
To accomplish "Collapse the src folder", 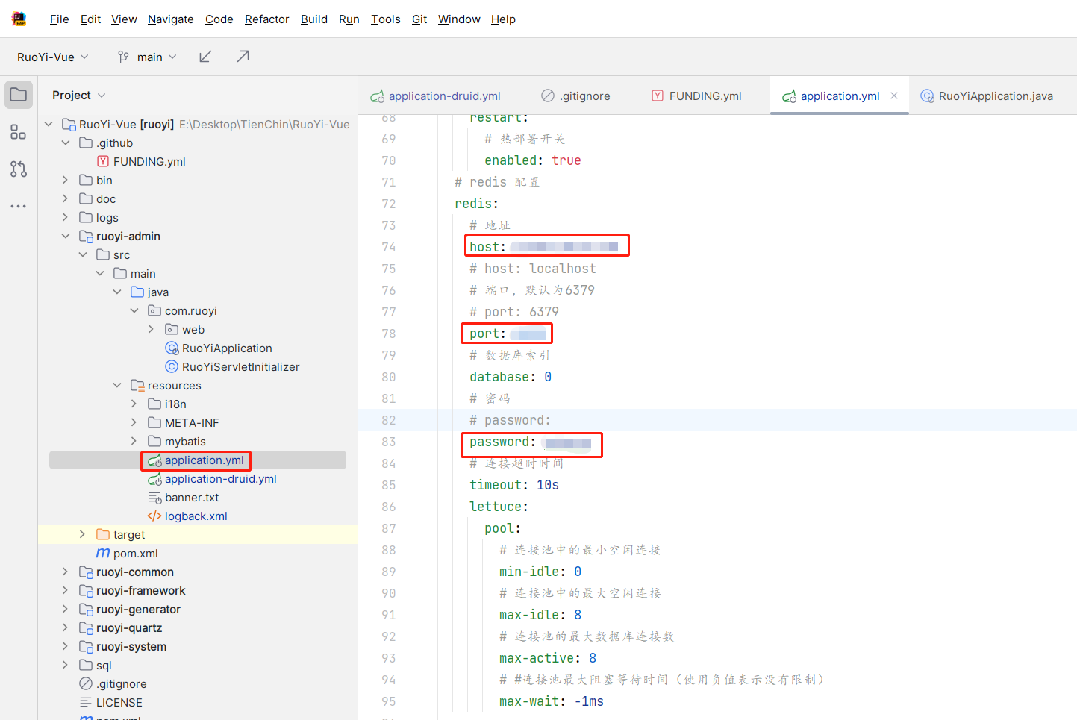I will (x=83, y=254).
